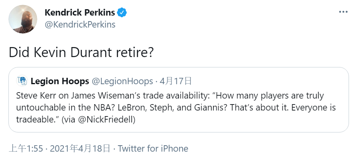Click the @NickFriedell mention
The image size is (355, 158).
pos(105,120)
